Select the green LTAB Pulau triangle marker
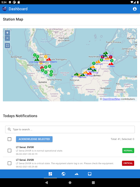This screenshot has width=140, height=187. click(x=37, y=60)
